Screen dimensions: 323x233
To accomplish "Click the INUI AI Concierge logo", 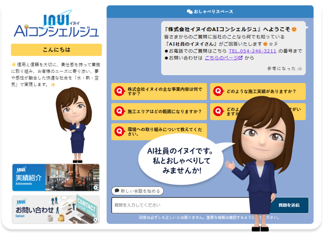I will [x=56, y=24].
